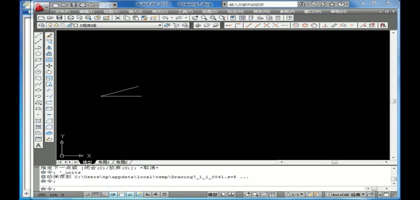Toggle Ortho mode in status bar
Viewport: 420px width, 200px height.
pyautogui.click(x=104, y=194)
